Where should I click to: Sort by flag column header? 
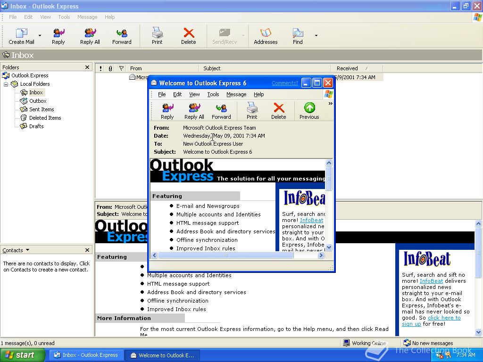click(x=121, y=68)
